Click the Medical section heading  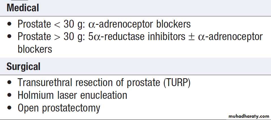point(23,8)
